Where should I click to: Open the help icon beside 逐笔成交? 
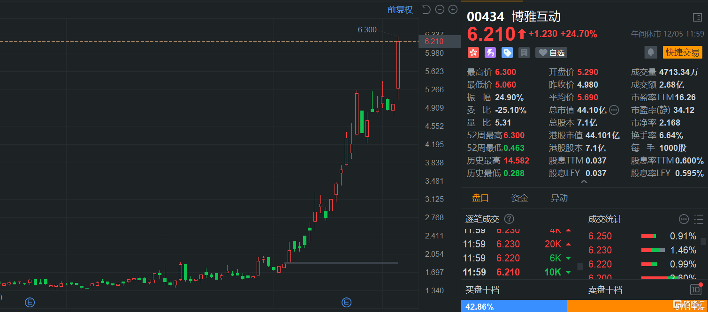point(509,219)
